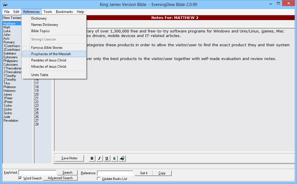Select the book Romans

pos(9,42)
